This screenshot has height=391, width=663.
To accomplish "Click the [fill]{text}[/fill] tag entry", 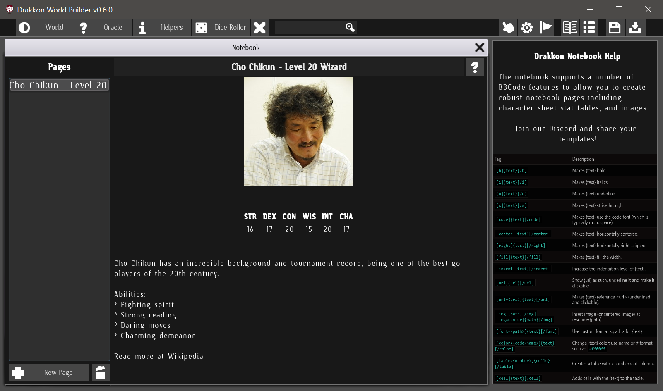I will pos(518,257).
